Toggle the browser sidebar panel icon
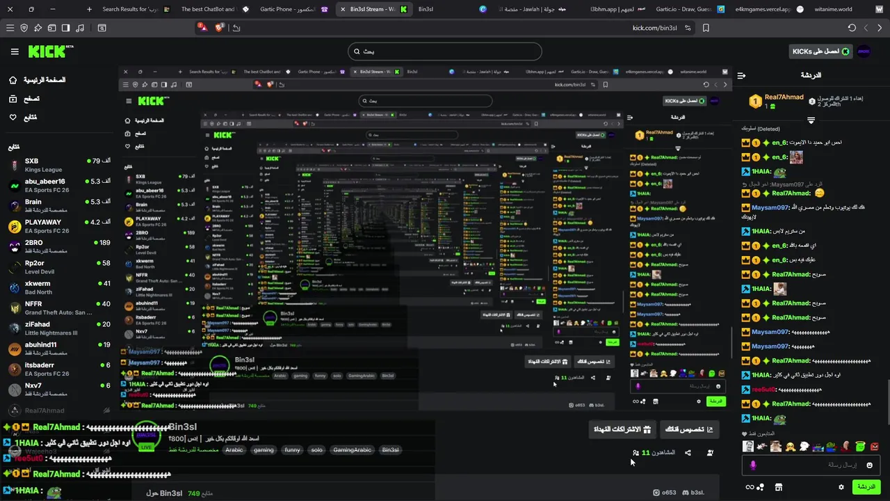Image resolution: width=890 pixels, height=501 pixels. click(66, 28)
